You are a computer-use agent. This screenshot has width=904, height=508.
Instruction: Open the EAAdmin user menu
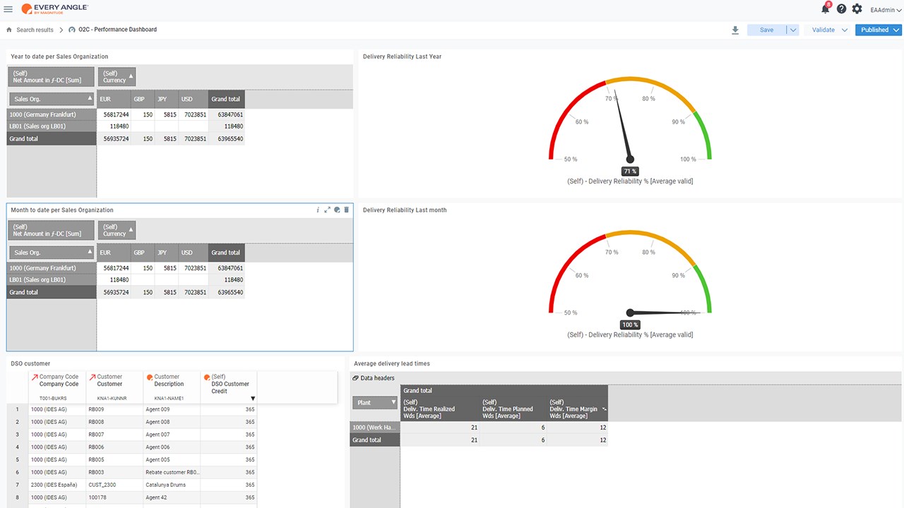[x=886, y=10]
